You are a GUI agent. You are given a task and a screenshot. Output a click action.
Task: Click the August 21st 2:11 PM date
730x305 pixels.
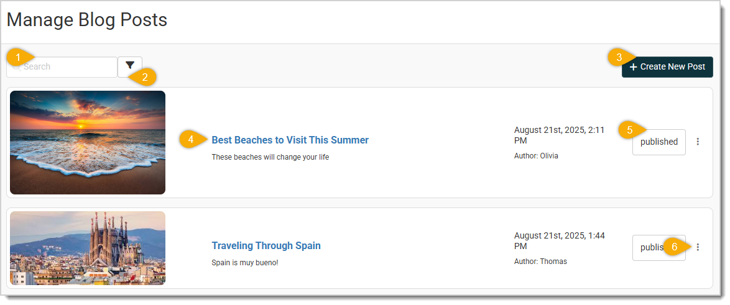click(x=559, y=135)
